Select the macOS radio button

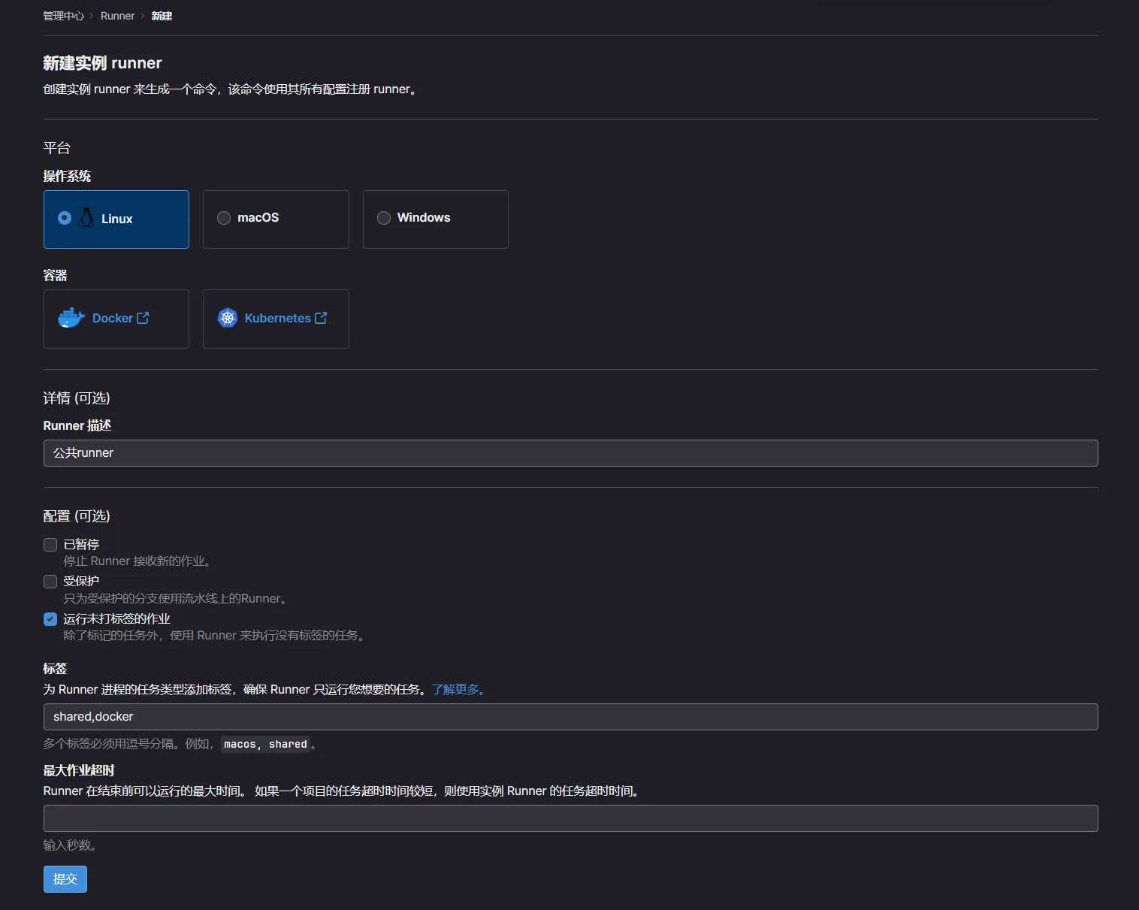[224, 218]
